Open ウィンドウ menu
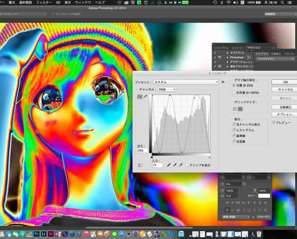Screen dimensions: 297x239 83,2
